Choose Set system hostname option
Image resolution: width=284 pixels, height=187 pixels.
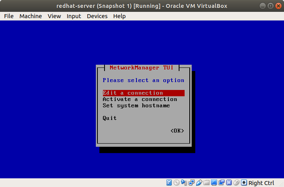(136, 105)
